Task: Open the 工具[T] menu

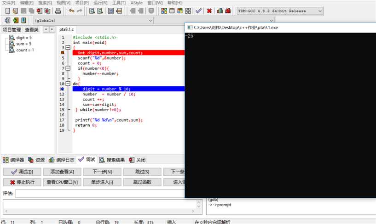Action: 119,3
